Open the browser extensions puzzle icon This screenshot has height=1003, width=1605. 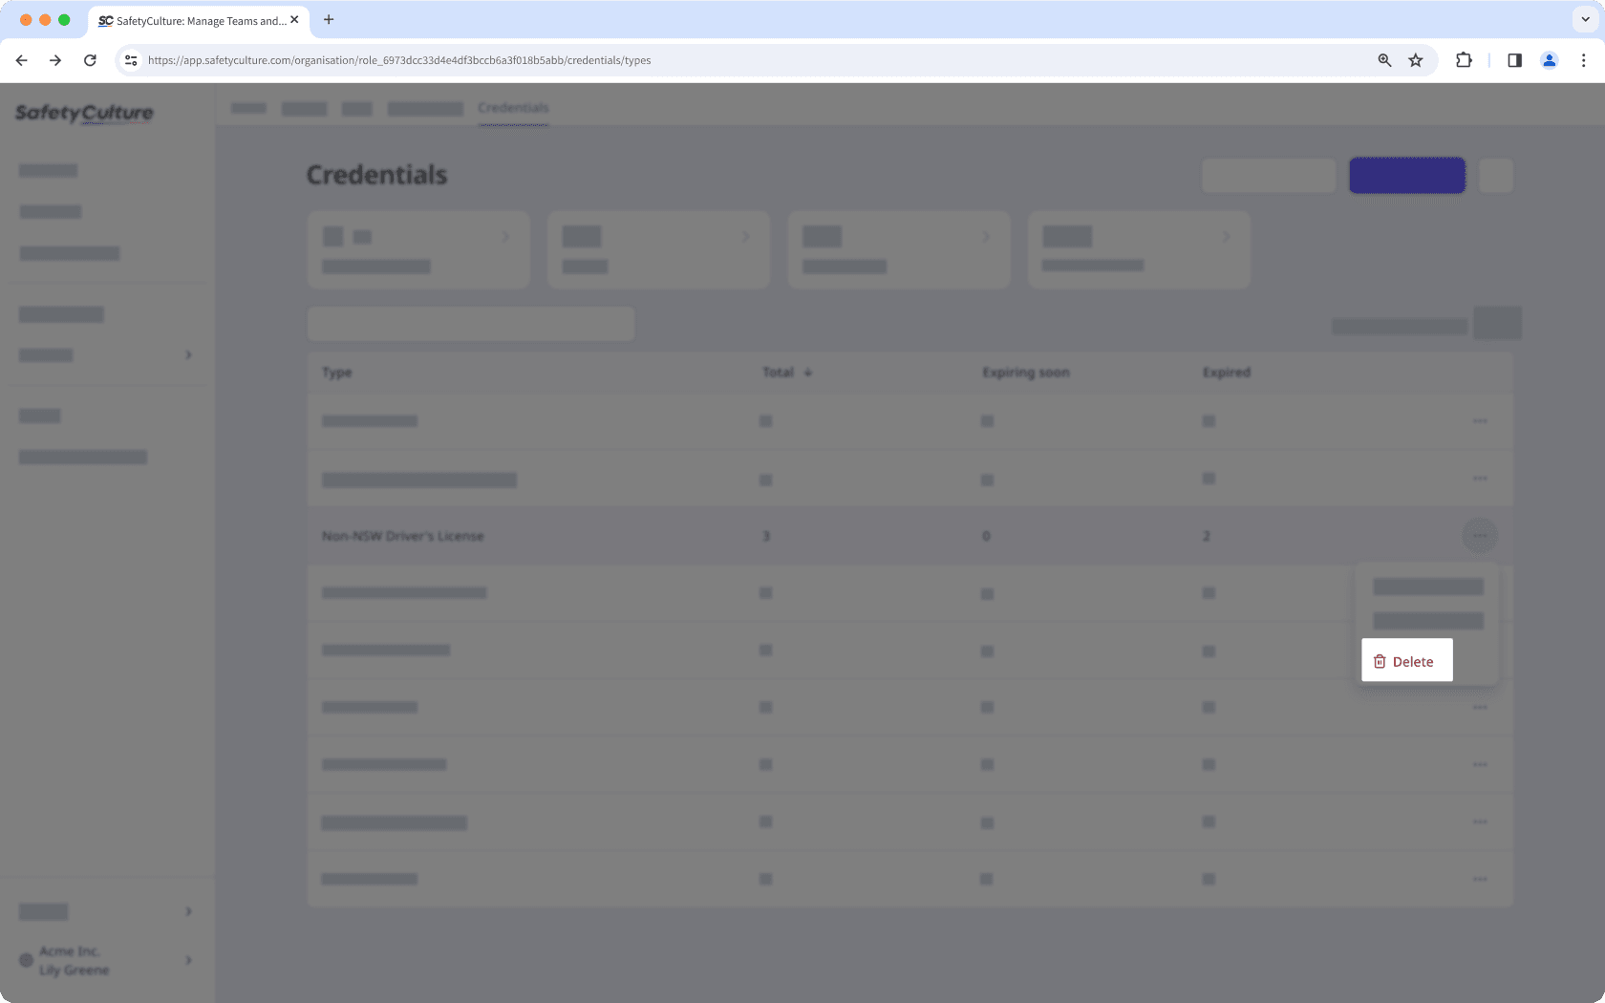(1463, 59)
